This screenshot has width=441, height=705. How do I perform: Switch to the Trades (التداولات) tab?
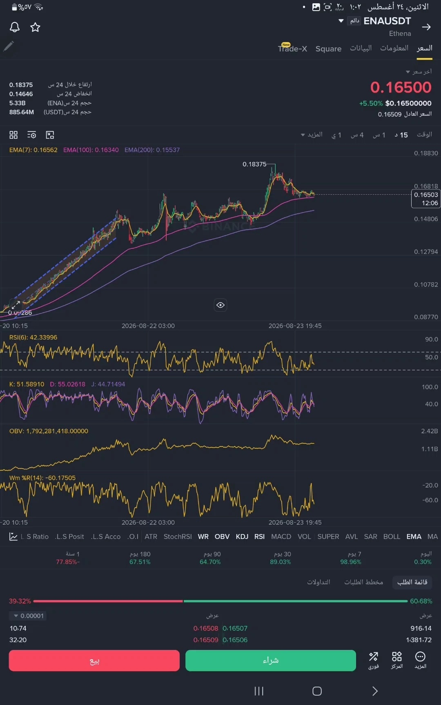click(318, 582)
